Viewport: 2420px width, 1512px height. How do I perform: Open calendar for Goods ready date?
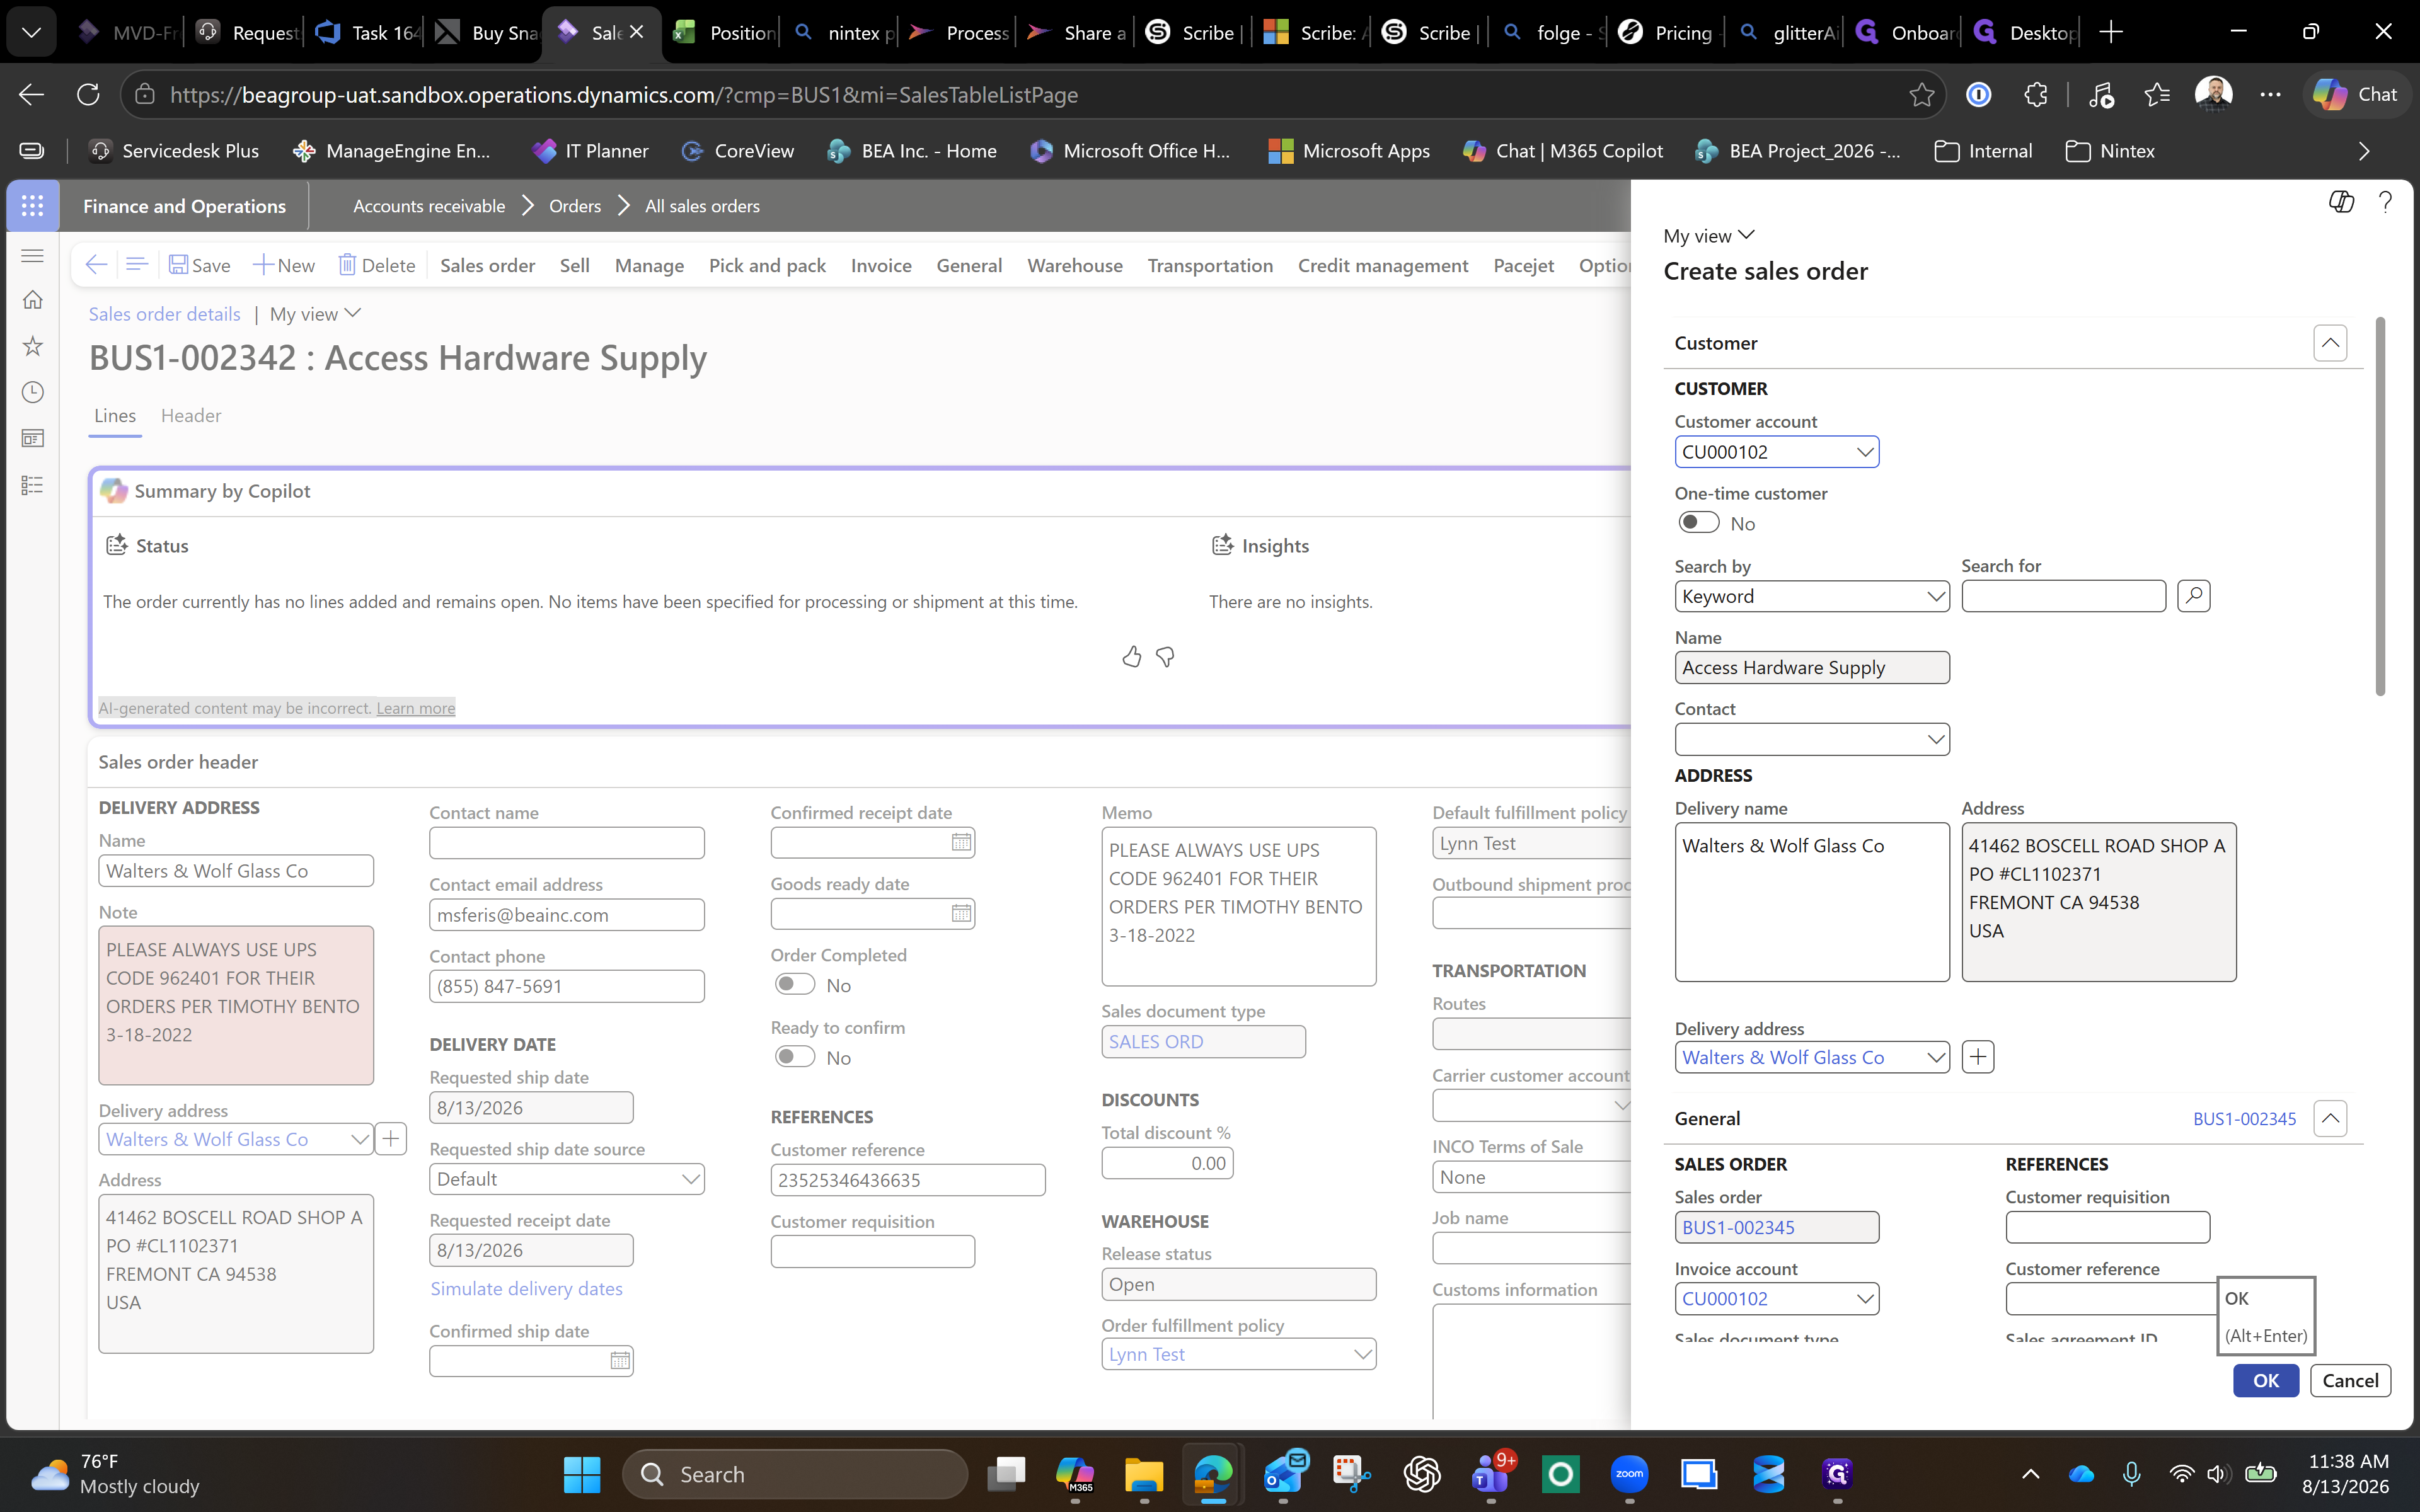pos(961,914)
